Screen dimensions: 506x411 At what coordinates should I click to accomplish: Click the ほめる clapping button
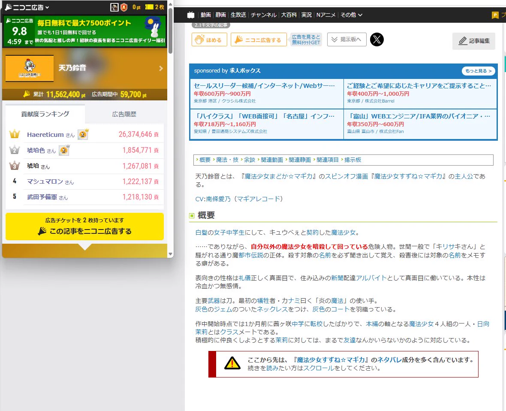[209, 40]
